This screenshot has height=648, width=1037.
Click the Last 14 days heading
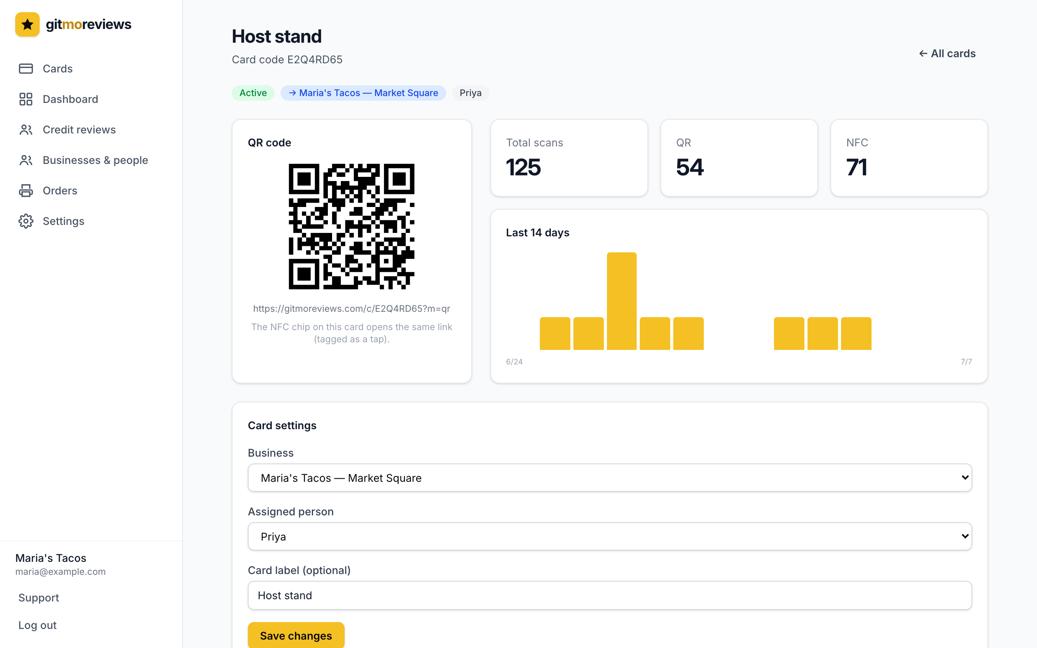(x=537, y=233)
